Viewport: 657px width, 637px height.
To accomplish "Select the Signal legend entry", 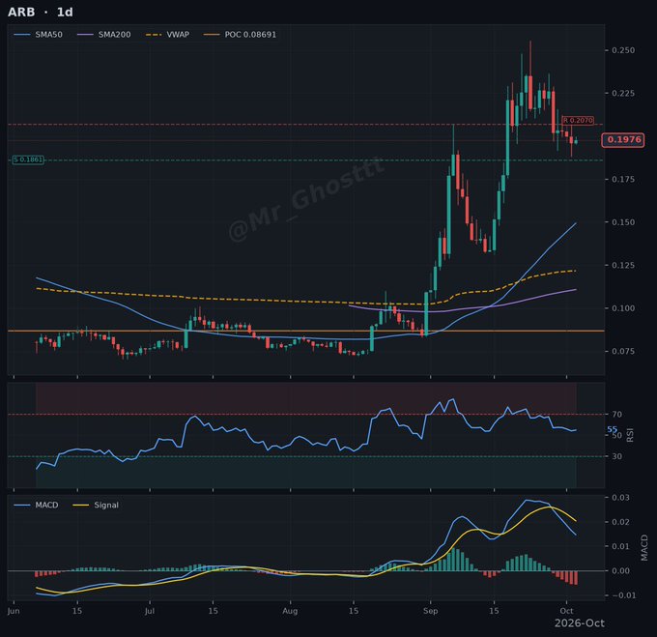I will coord(96,505).
